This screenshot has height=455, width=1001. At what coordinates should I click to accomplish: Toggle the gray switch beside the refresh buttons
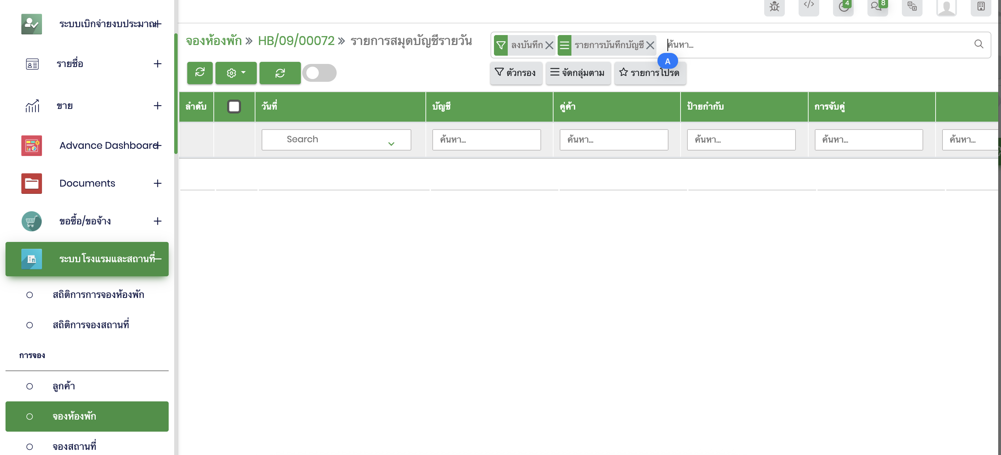coord(319,73)
